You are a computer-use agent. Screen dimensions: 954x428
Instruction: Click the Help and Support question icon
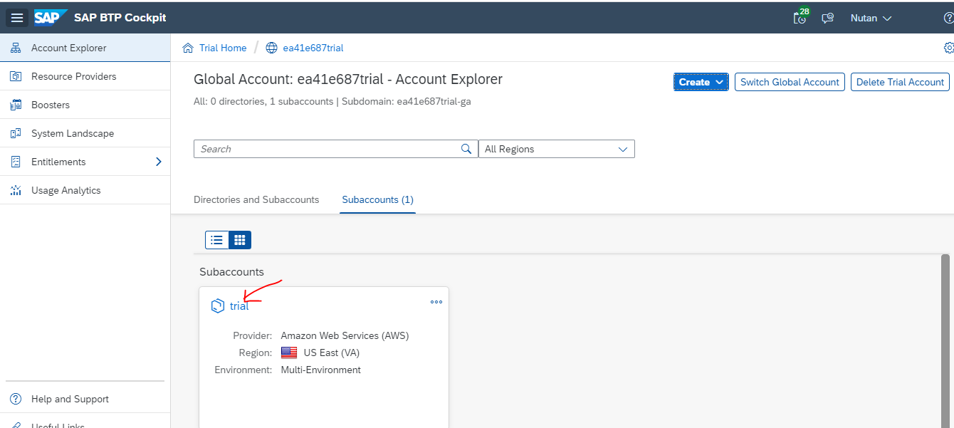pos(16,399)
